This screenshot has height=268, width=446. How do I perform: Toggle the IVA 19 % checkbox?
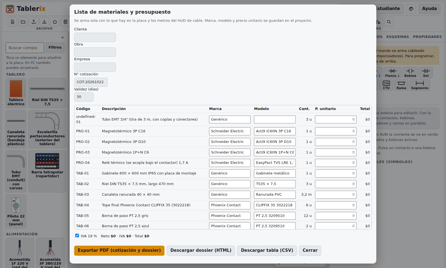click(x=77, y=236)
